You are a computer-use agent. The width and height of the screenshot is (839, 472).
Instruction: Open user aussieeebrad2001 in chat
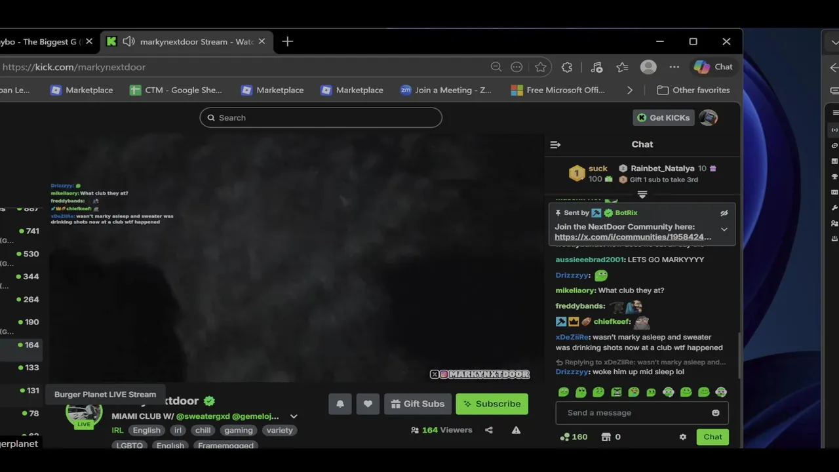pyautogui.click(x=589, y=260)
